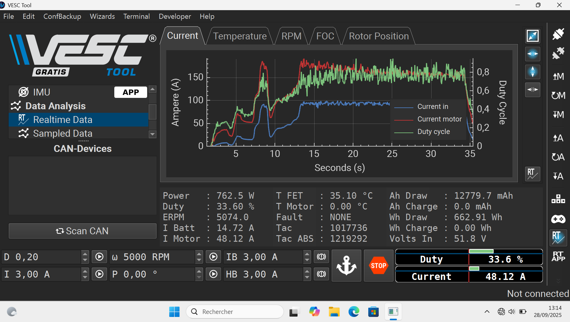Click the Windows Start button
Viewport: 570px width, 322px height.
(174, 312)
